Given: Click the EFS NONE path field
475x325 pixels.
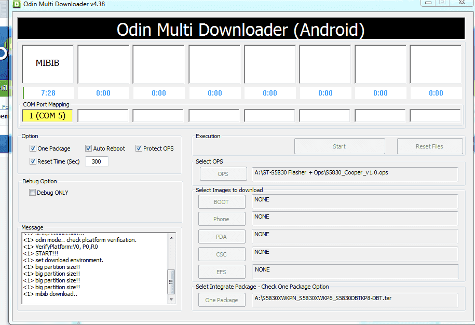Looking at the screenshot, I should point(355,272).
